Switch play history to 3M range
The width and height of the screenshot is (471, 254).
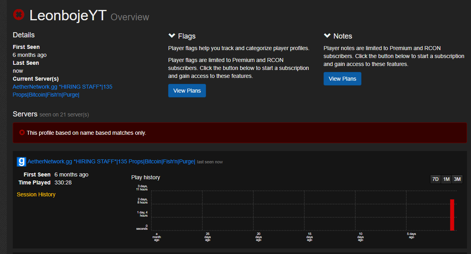pos(457,179)
